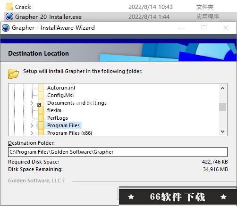This screenshot has height=206, width=237.
Task: Click the Config.Msi folder icon
Action: (41, 95)
